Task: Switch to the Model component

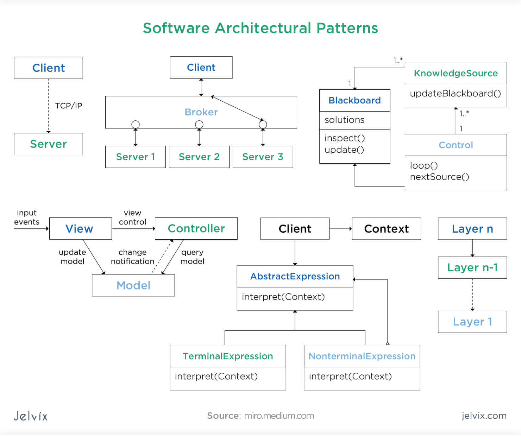Action: pos(133,285)
